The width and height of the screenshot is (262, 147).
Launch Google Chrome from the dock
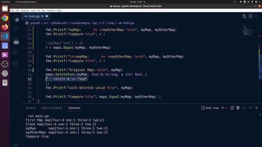pyautogui.click(x=5, y=18)
